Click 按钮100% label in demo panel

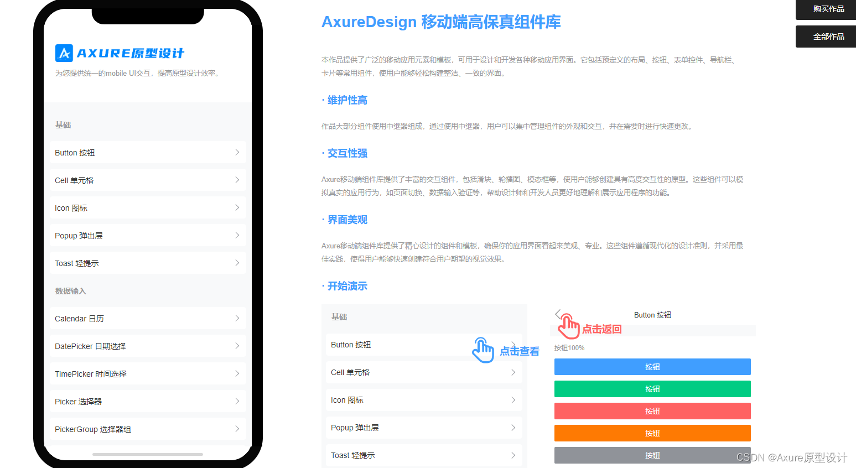[569, 348]
